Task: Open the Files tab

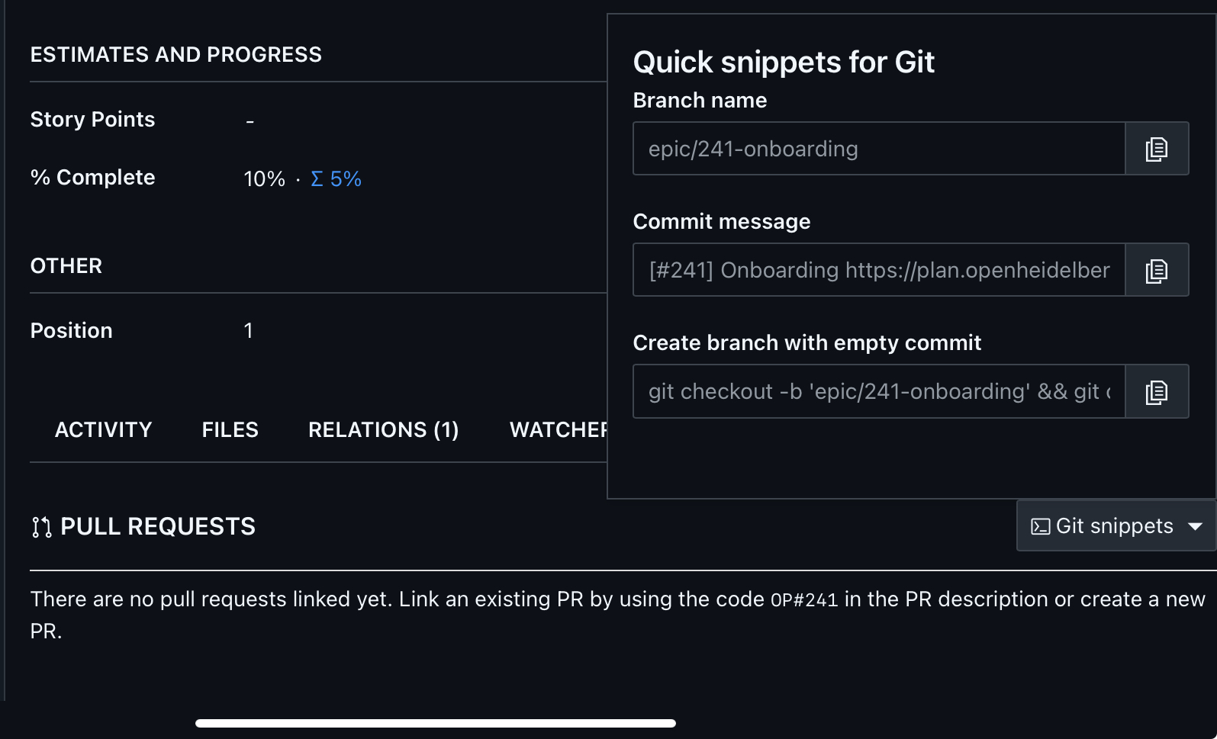Action: click(230, 430)
